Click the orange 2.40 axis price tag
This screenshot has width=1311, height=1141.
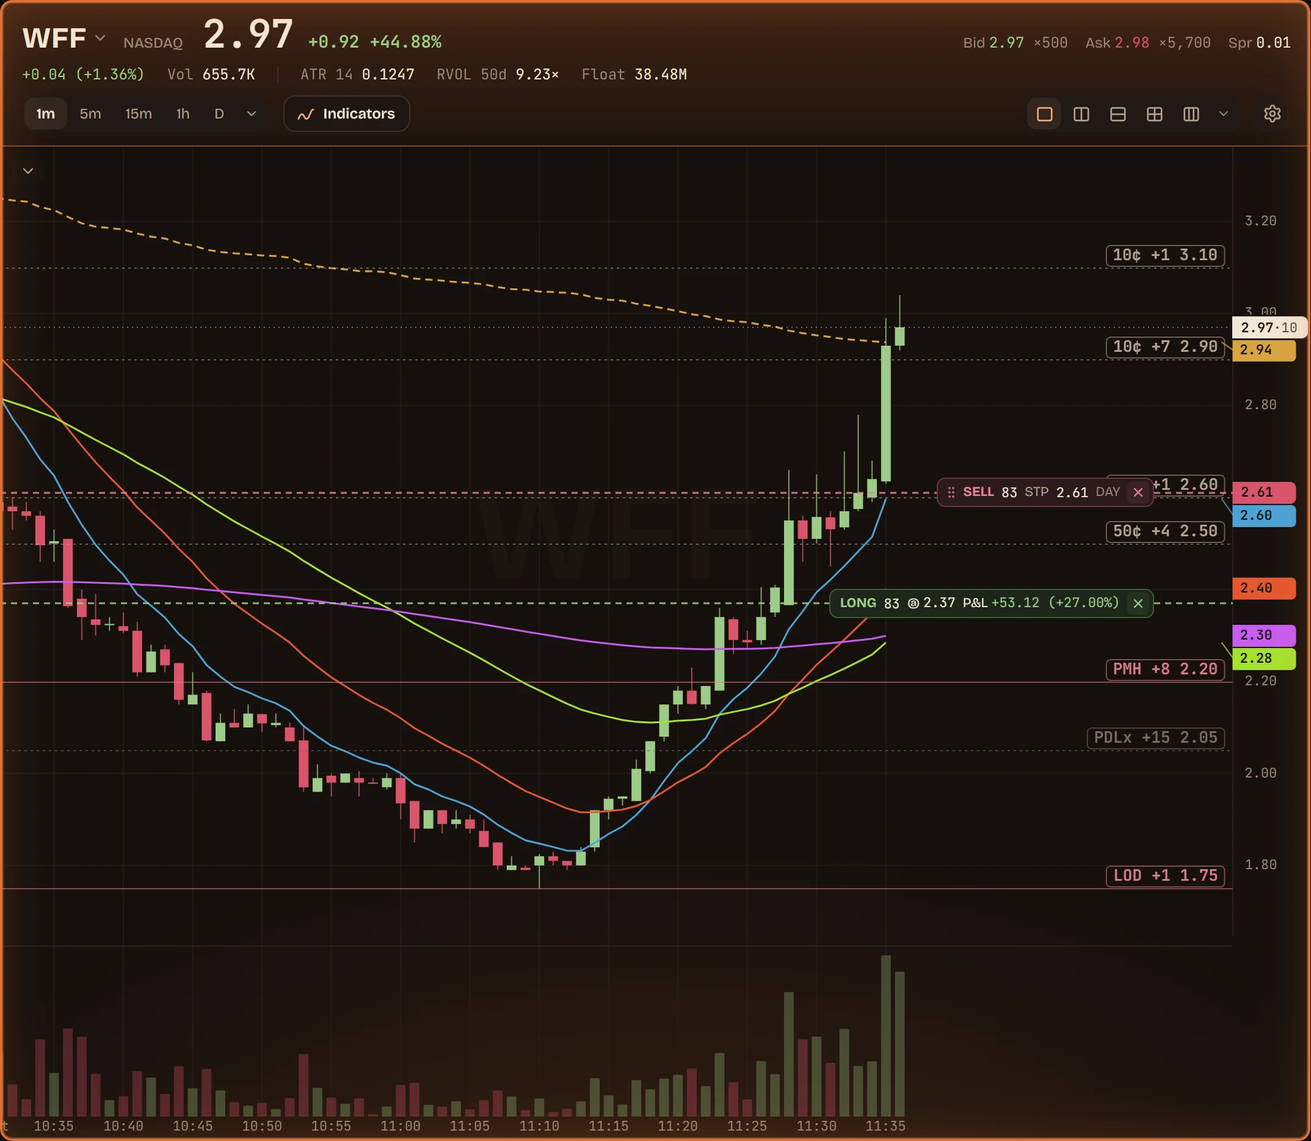coord(1263,588)
